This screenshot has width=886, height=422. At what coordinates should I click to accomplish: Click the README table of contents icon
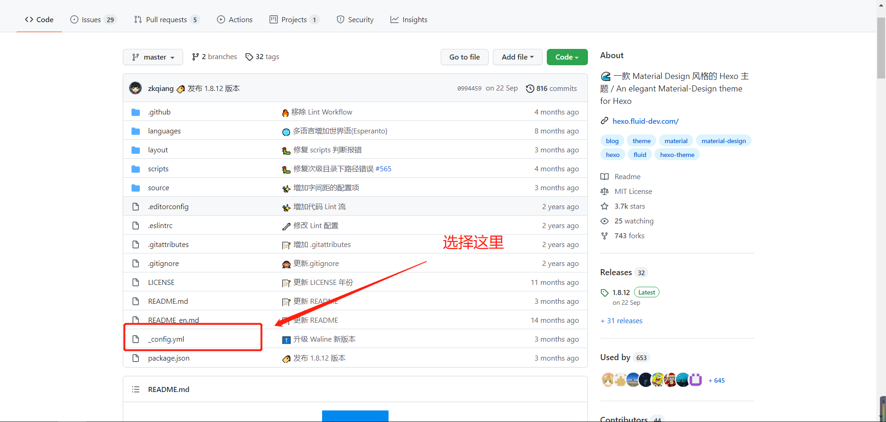click(x=136, y=389)
